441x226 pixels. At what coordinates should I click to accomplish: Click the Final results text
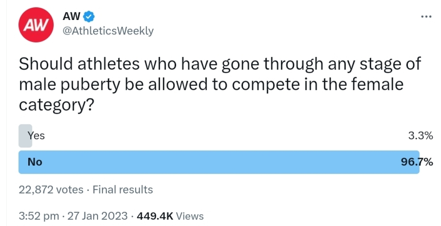[123, 189]
